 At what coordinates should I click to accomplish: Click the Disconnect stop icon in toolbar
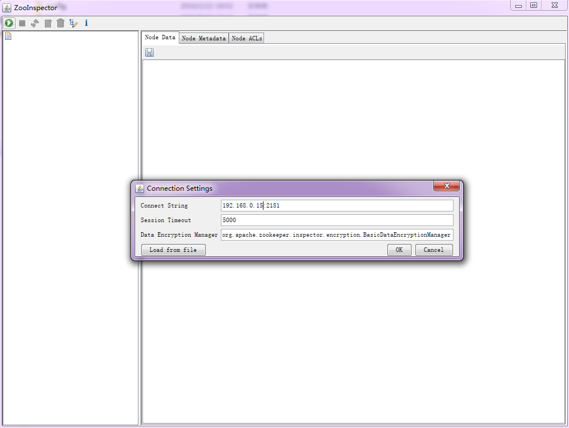coord(22,23)
